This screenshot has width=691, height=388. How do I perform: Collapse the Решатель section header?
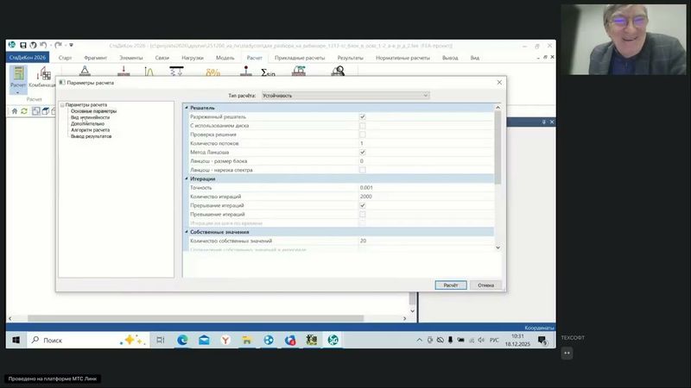click(x=187, y=108)
